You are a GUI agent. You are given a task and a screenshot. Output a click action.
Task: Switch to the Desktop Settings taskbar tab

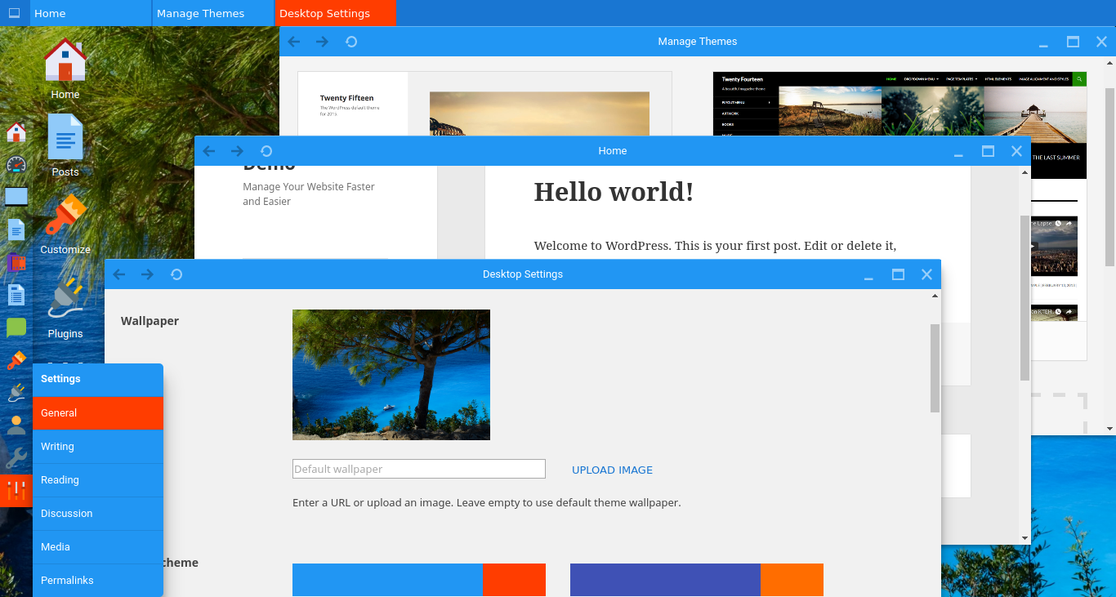point(335,13)
